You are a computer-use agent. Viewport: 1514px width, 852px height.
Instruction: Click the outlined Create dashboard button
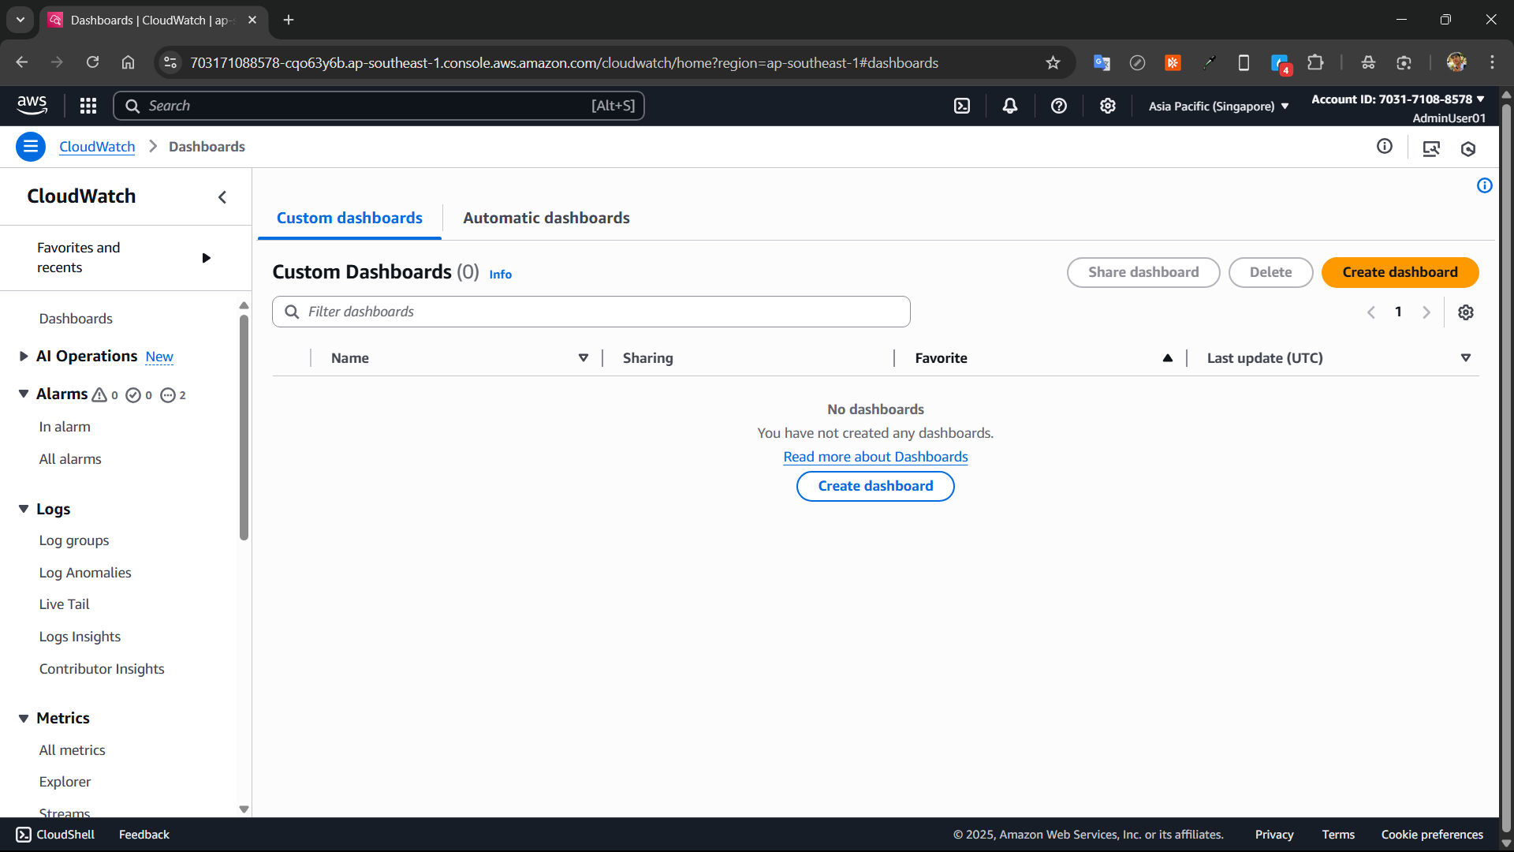pos(875,486)
